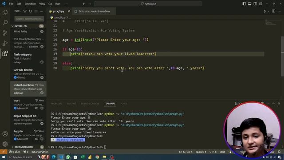Open the title bar overflow menu ellipsis

(x=66, y=4)
